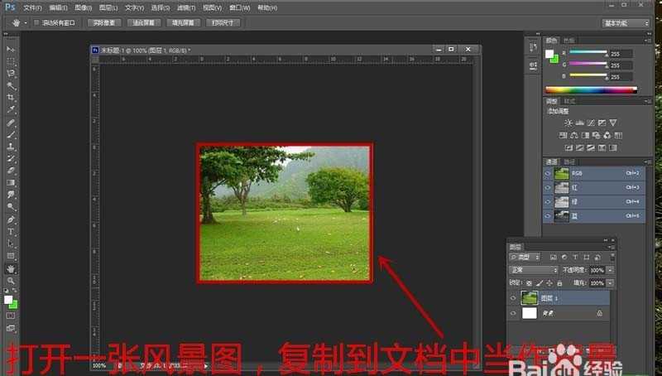Image resolution: width=662 pixels, height=376 pixels.
Task: Open the 正常 blend mode dropdown
Action: click(x=533, y=270)
